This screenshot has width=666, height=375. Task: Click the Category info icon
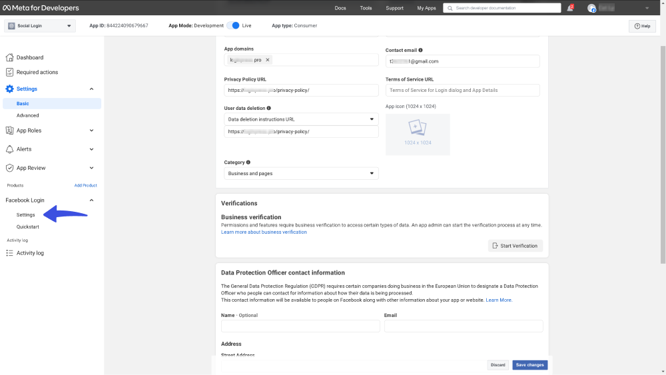click(x=248, y=163)
